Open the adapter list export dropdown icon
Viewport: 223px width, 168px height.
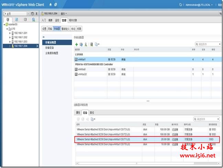tap(97, 44)
